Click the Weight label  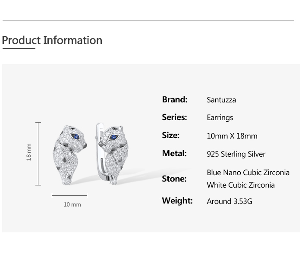[x=177, y=201]
